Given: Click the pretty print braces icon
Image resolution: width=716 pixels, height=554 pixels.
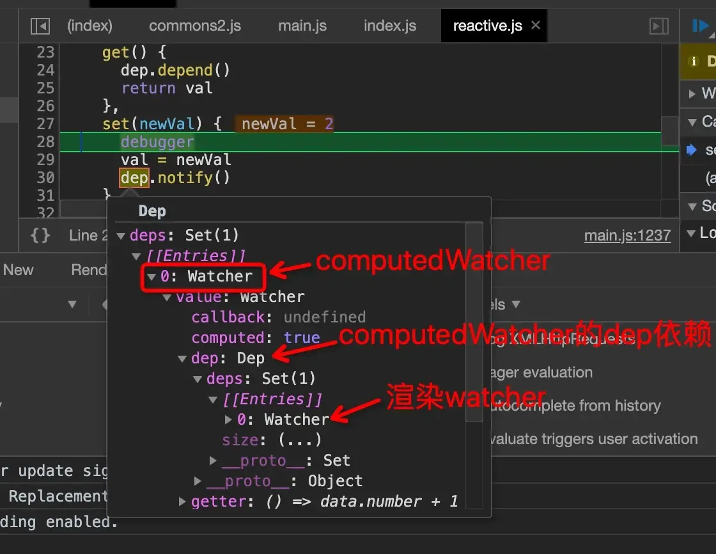Looking at the screenshot, I should point(40,235).
